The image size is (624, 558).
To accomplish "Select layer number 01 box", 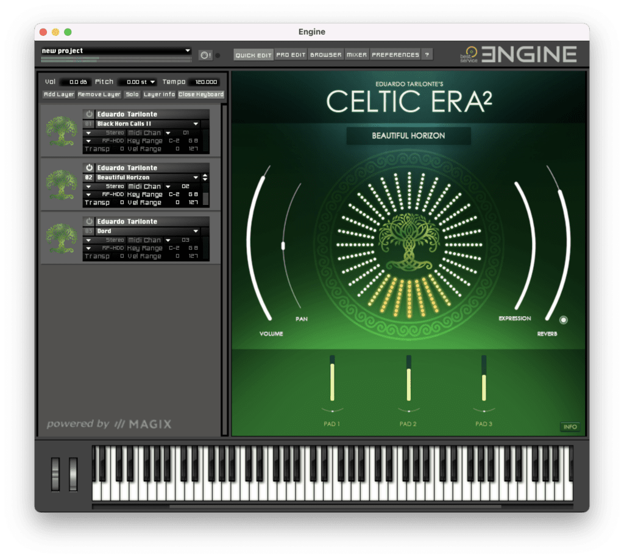I will (89, 124).
